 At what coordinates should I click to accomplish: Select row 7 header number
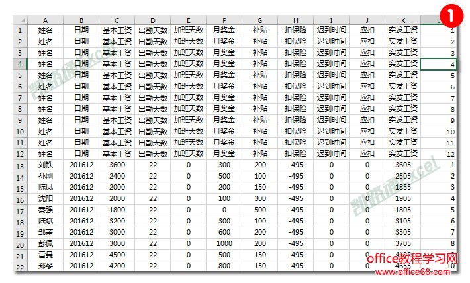[x=20, y=98]
